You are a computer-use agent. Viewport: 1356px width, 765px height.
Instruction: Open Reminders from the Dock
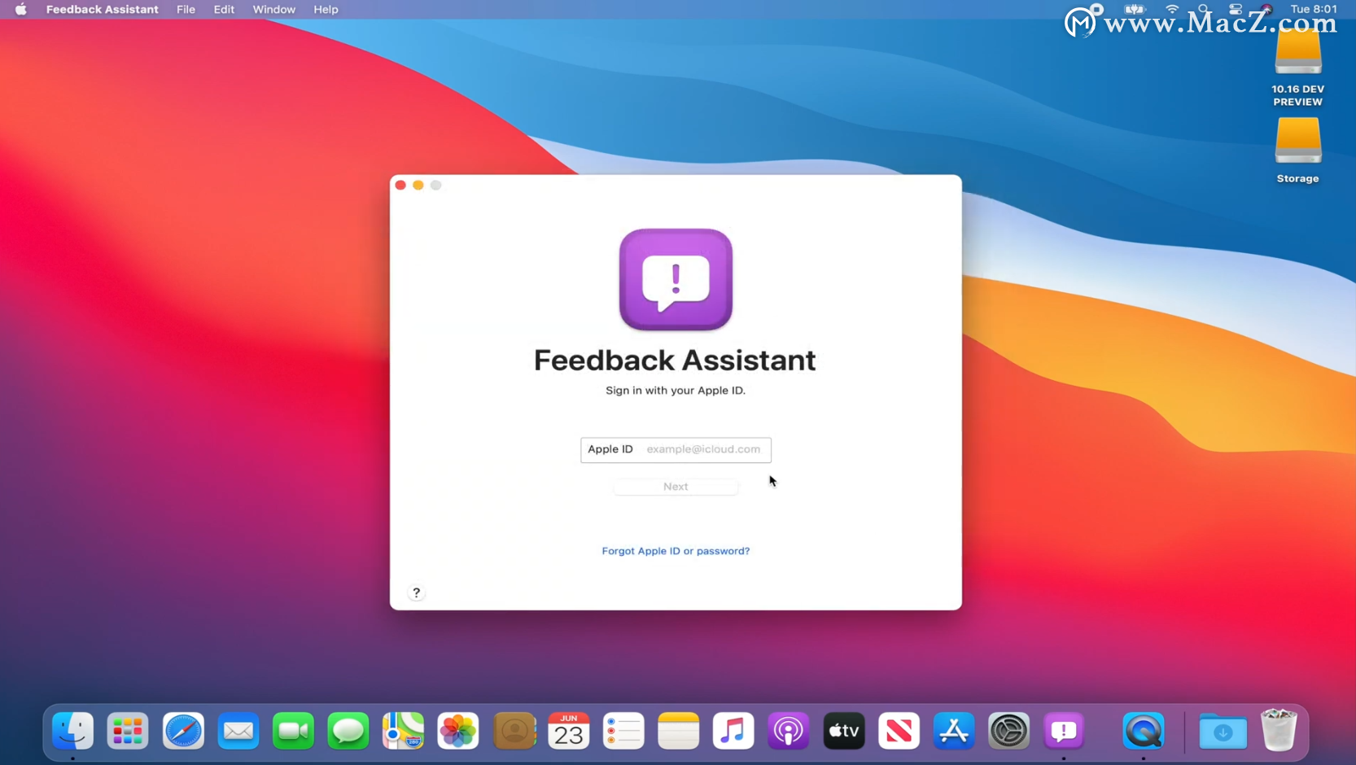click(x=623, y=731)
